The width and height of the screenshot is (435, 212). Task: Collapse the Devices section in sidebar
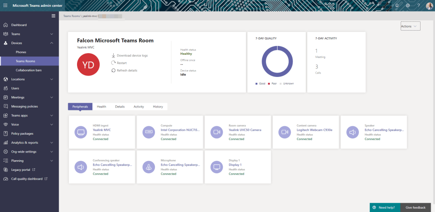pos(52,43)
